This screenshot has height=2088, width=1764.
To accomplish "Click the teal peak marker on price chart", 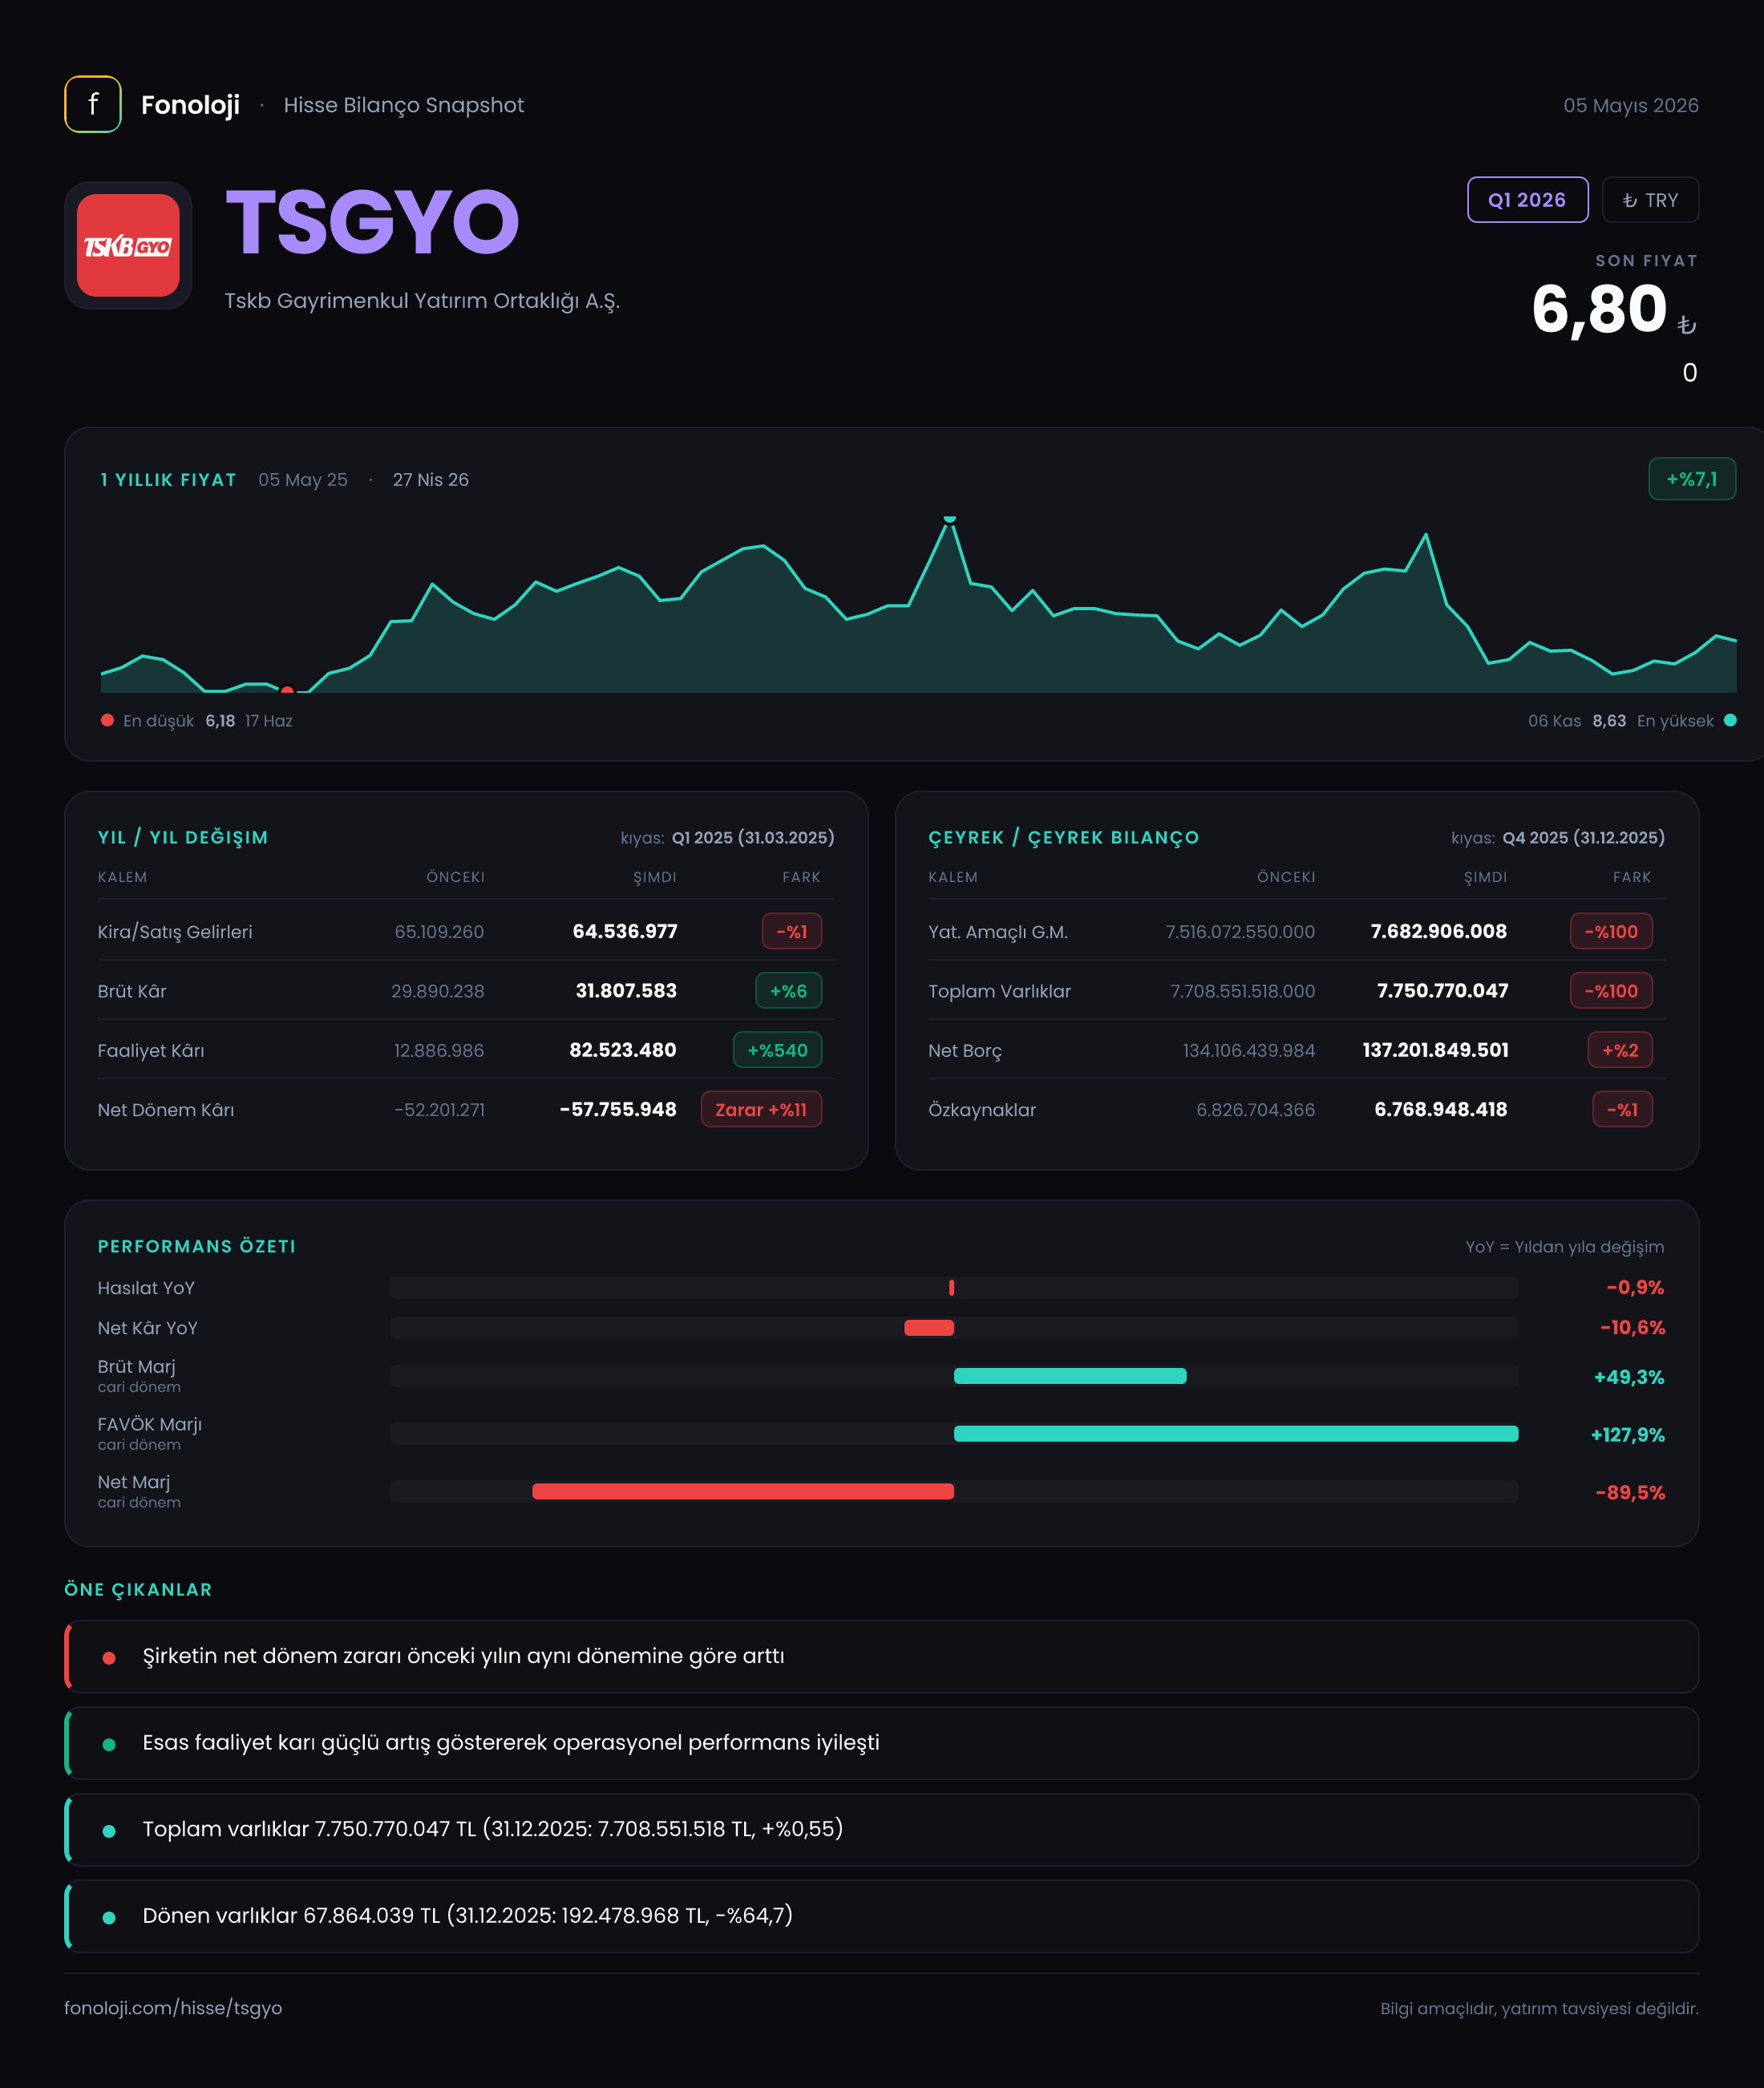I will click(x=950, y=519).
